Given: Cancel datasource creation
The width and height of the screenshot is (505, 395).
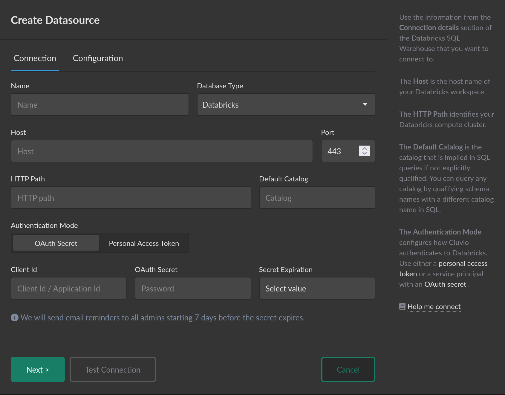Looking at the screenshot, I should (348, 369).
